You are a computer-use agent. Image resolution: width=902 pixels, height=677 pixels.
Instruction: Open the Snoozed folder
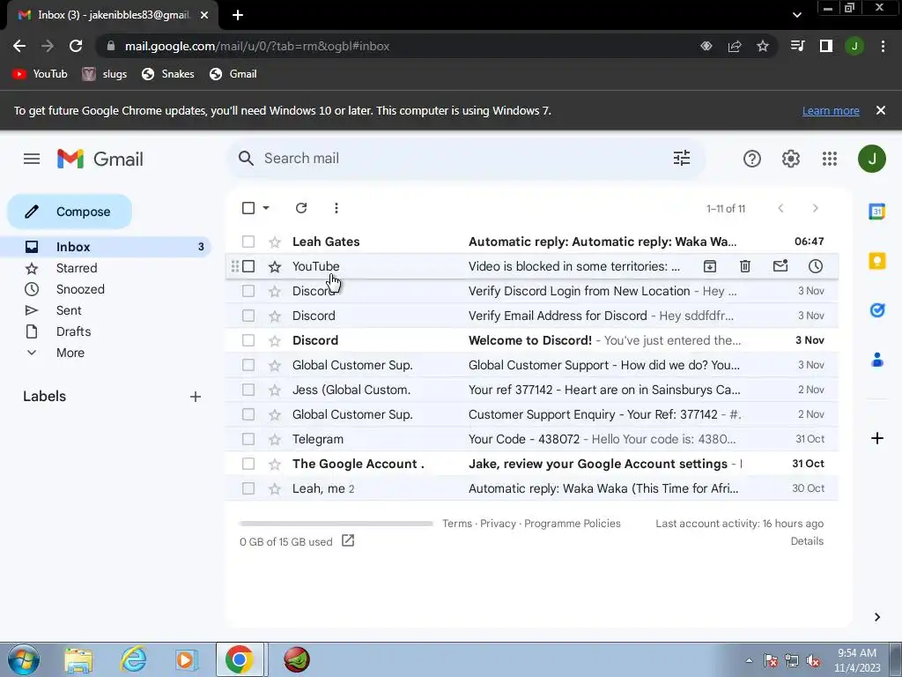coord(80,289)
